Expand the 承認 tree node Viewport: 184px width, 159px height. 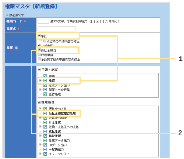tap(40, 81)
